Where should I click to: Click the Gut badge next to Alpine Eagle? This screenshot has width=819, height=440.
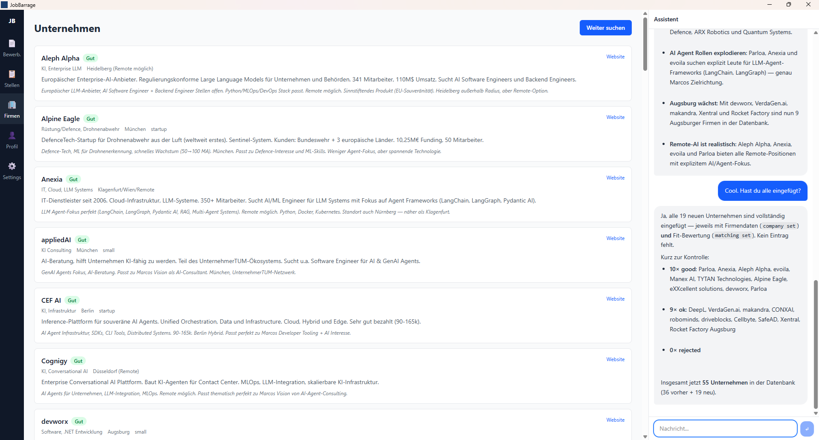click(x=91, y=119)
